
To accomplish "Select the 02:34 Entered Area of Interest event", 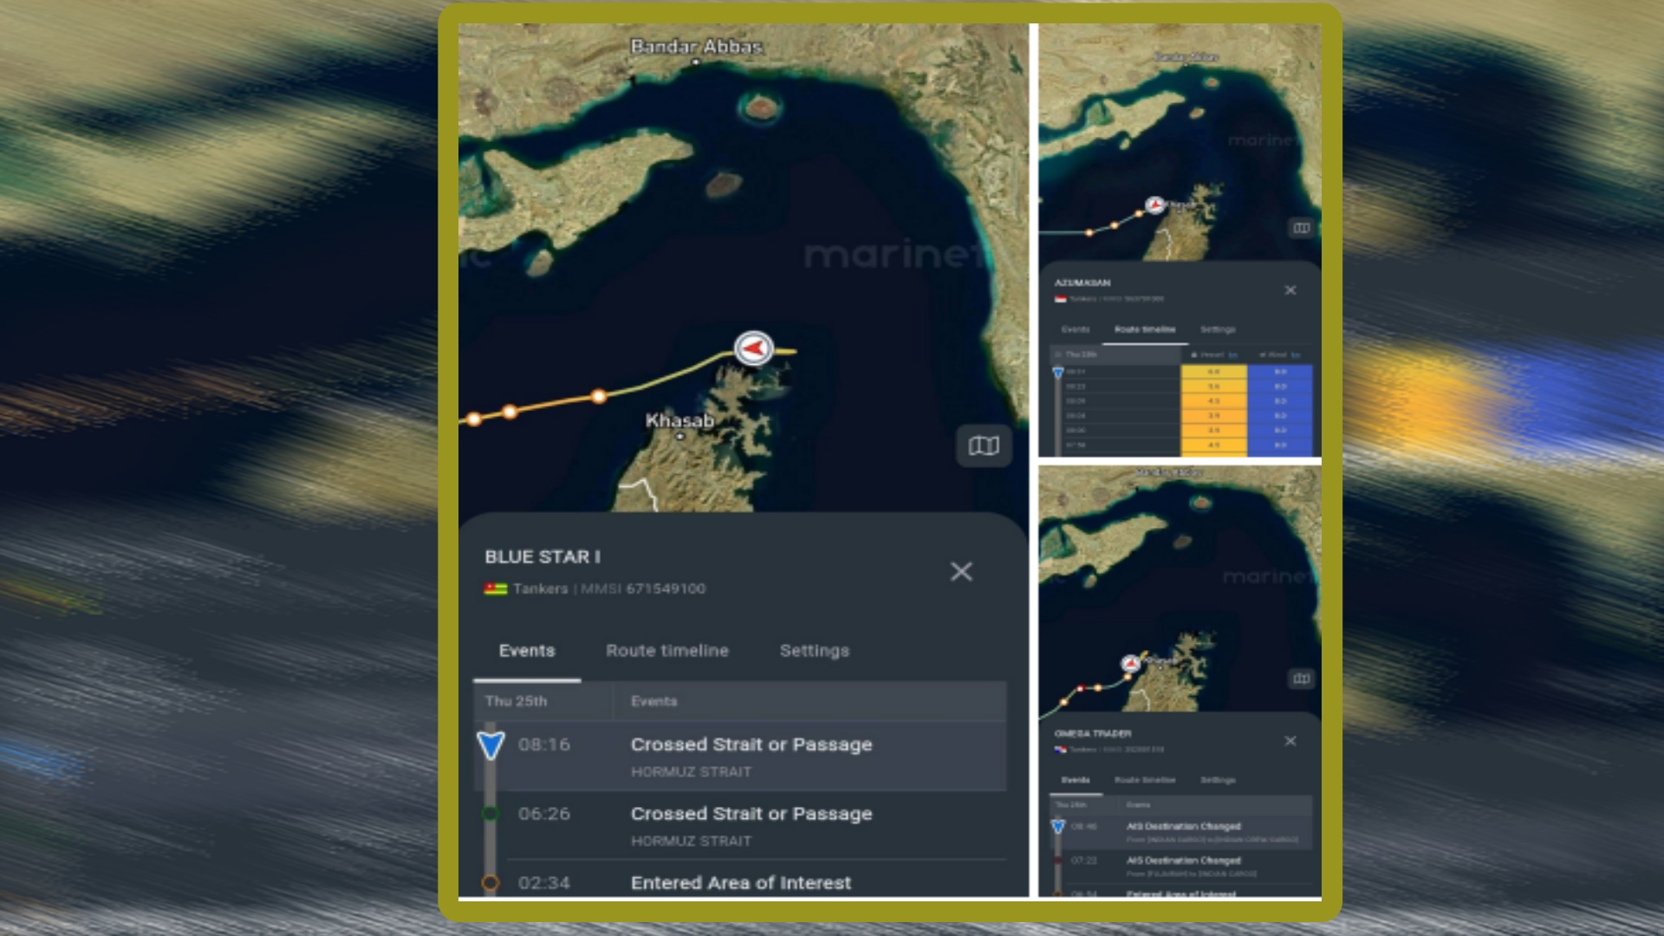I will click(740, 880).
